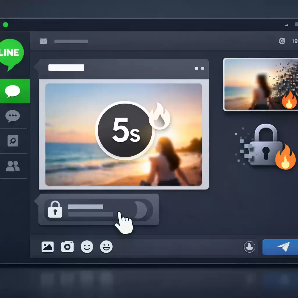
Task: Open the Friends list people icon
Action: click(x=13, y=166)
